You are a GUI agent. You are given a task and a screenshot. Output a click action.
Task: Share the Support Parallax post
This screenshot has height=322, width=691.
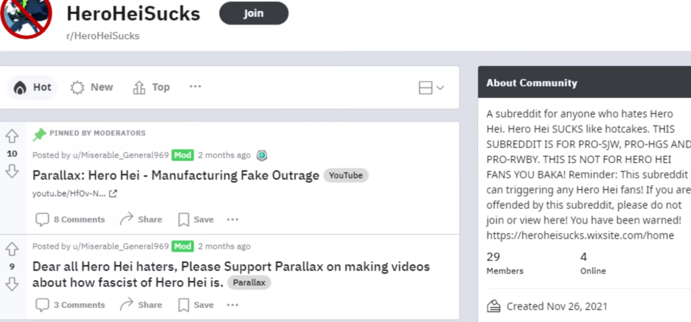pyautogui.click(x=141, y=304)
